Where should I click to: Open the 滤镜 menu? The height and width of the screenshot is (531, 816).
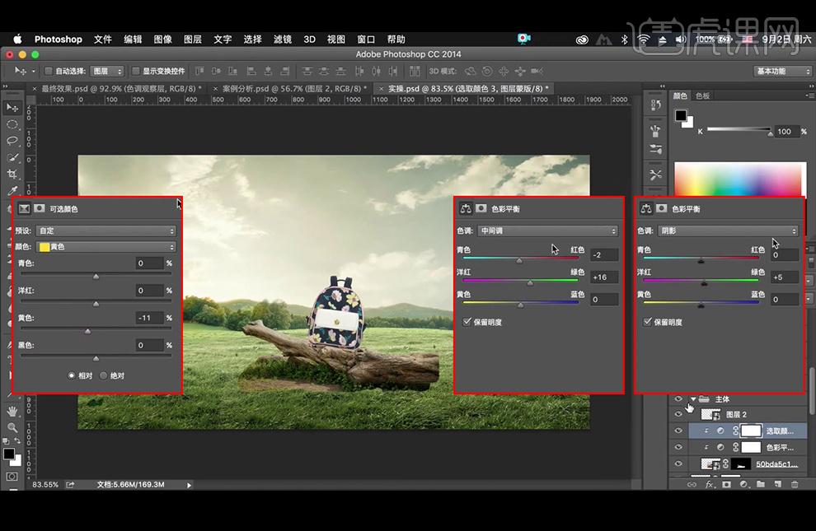click(x=283, y=40)
